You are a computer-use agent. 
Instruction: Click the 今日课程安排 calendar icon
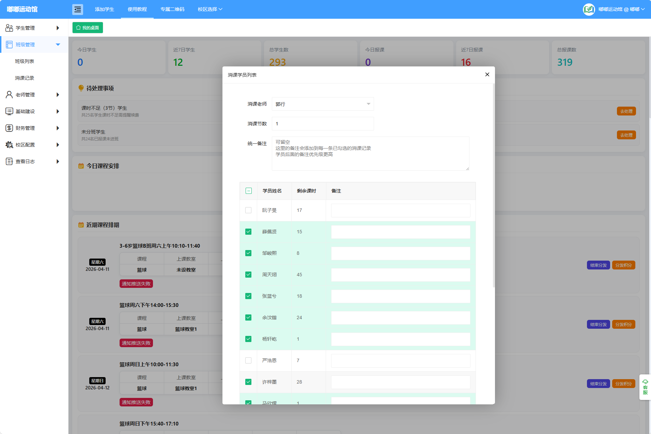coord(81,166)
